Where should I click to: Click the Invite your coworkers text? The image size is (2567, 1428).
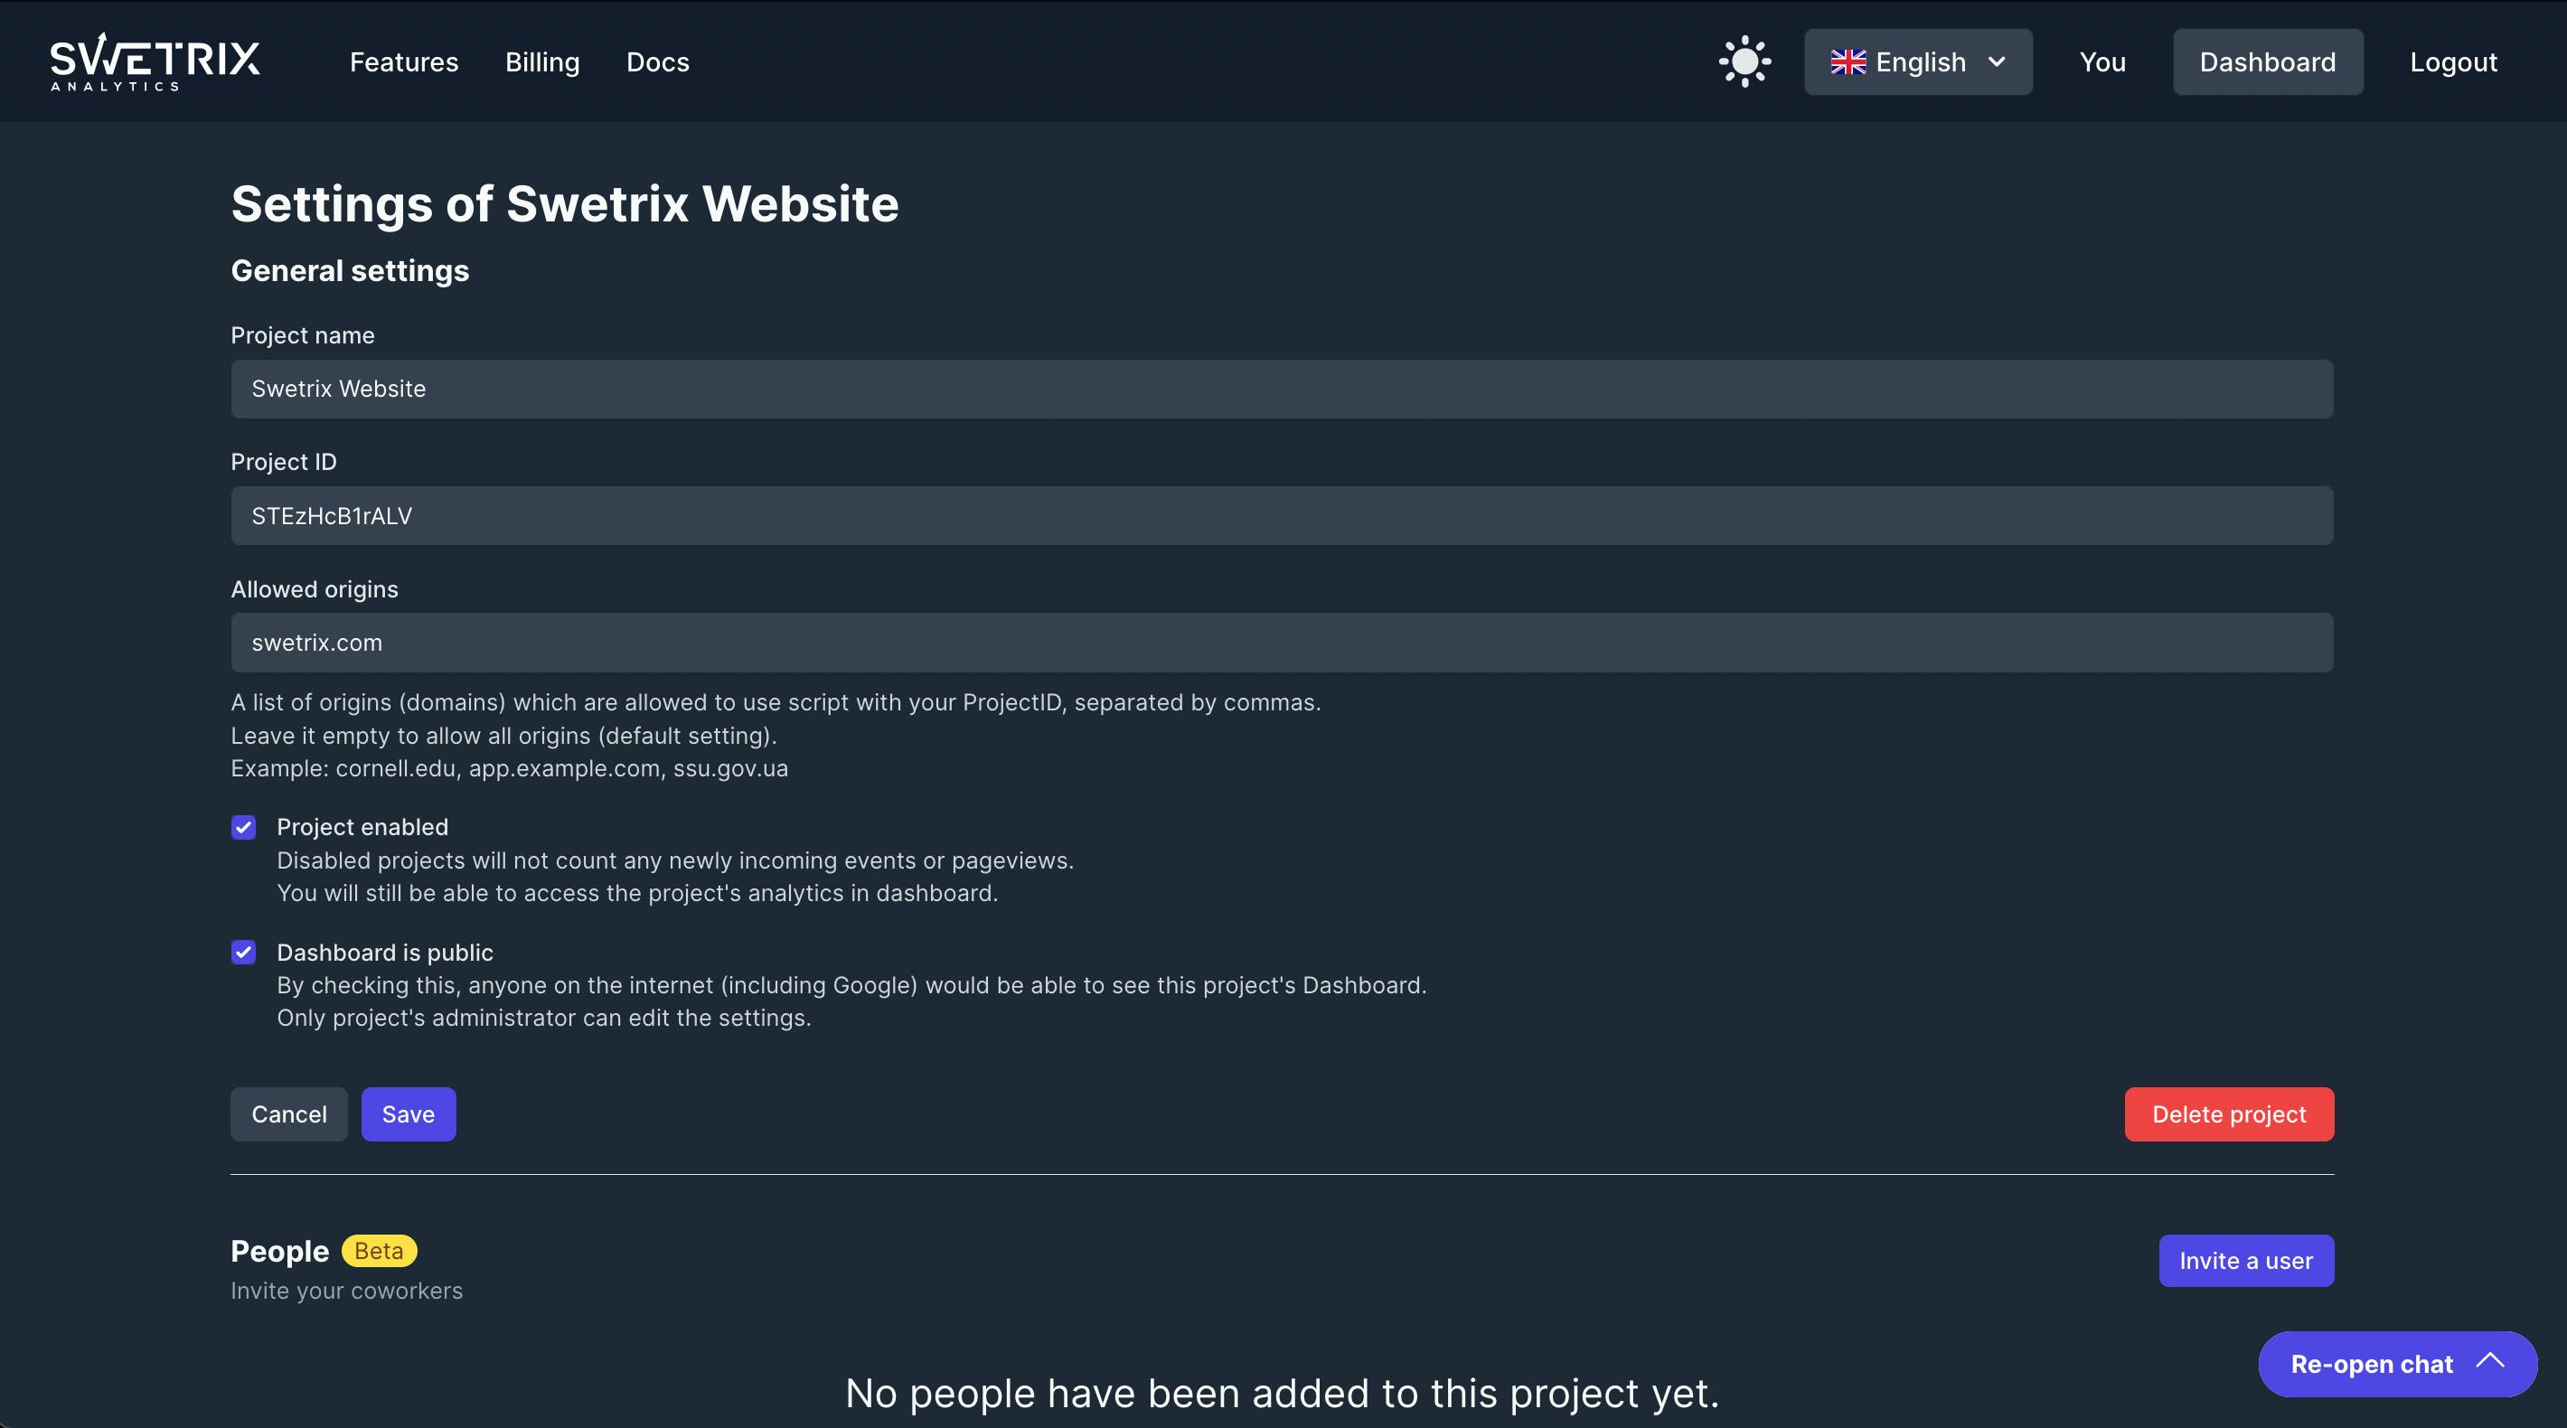[x=347, y=1291]
